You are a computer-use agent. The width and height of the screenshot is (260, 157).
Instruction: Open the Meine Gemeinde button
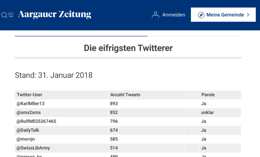point(223,15)
